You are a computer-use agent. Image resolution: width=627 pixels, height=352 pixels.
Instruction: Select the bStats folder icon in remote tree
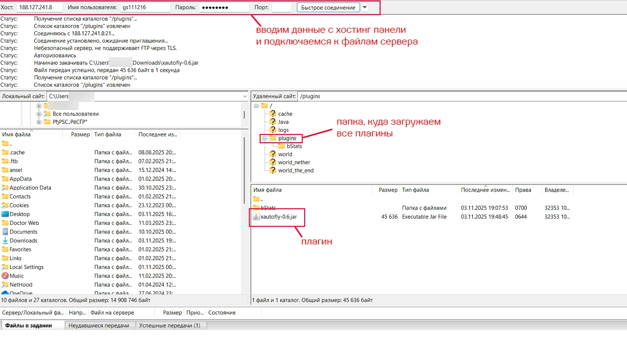click(x=282, y=146)
